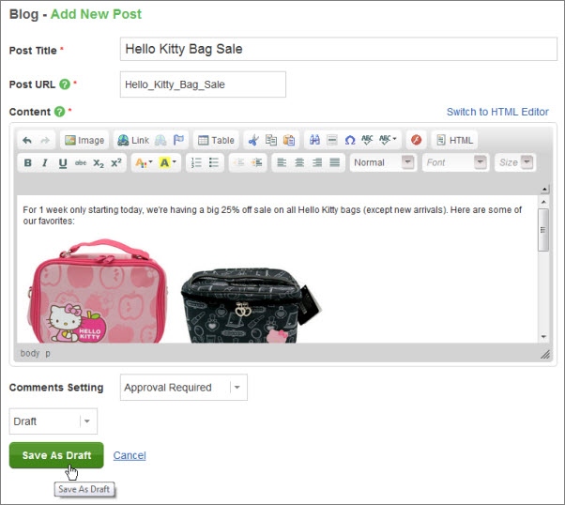The image size is (565, 505).
Task: Justify the text
Action: pyautogui.click(x=335, y=163)
